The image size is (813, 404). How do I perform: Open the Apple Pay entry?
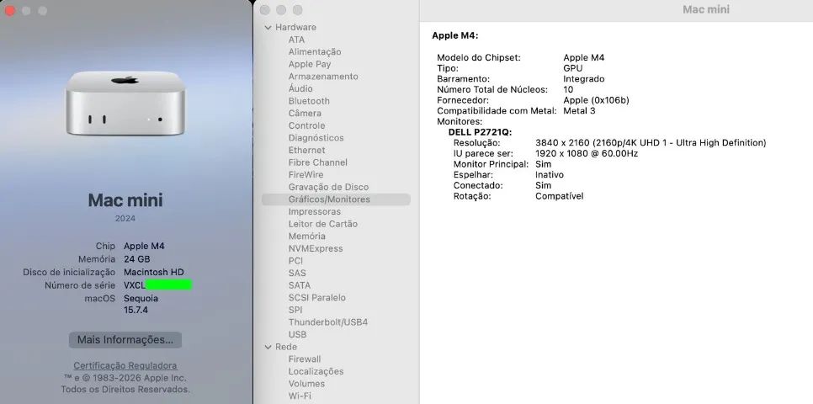point(310,64)
